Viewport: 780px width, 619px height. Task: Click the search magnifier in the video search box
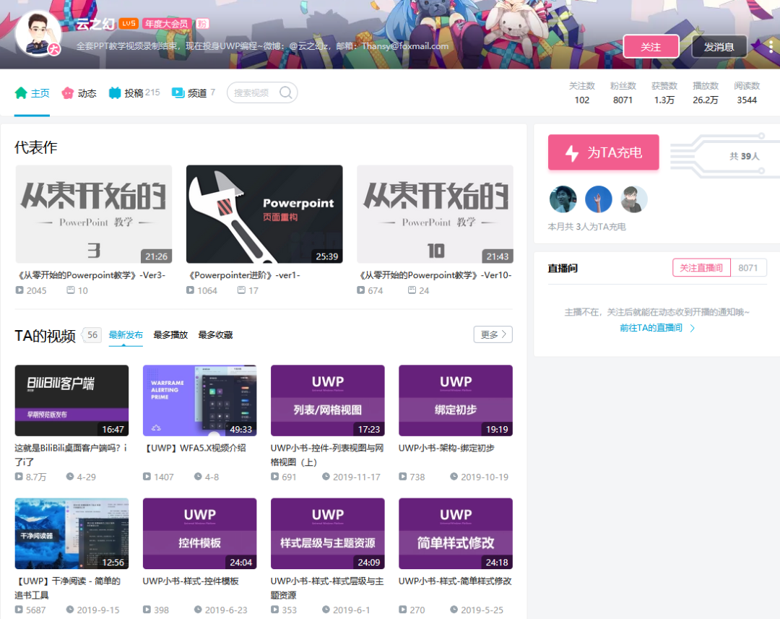coord(287,92)
